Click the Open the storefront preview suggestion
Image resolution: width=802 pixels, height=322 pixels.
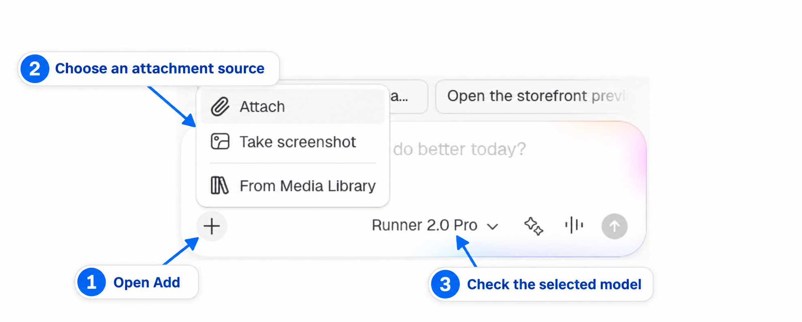coord(537,96)
